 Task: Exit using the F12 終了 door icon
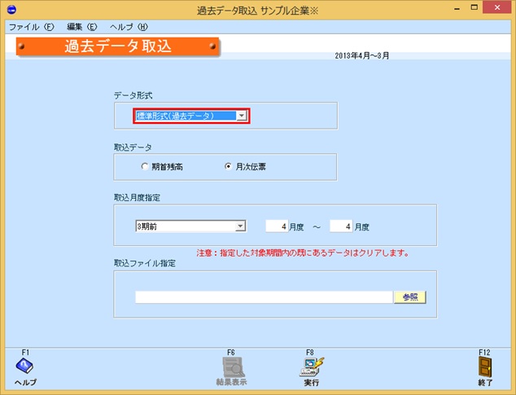[485, 367]
